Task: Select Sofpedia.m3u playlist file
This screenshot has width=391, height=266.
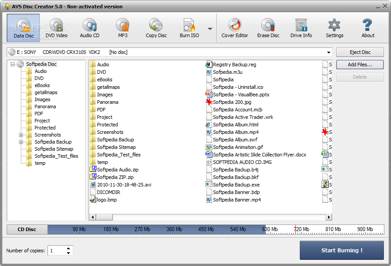Action: (x=224, y=72)
